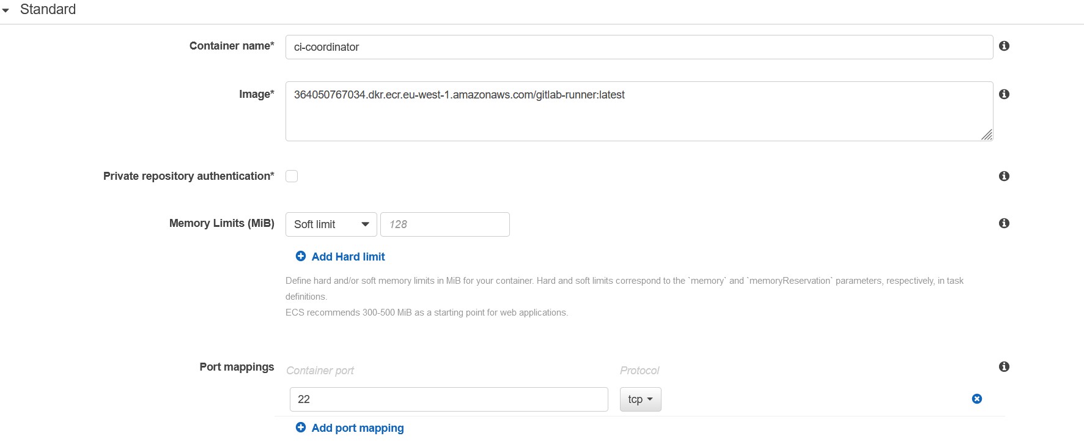Click the Standard section heading

(x=48, y=10)
